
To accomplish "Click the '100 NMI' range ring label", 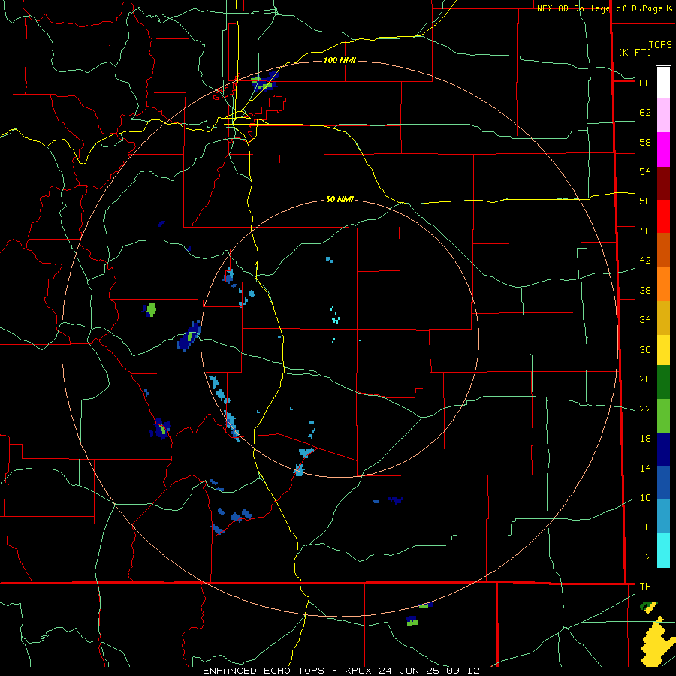I will 340,60.
